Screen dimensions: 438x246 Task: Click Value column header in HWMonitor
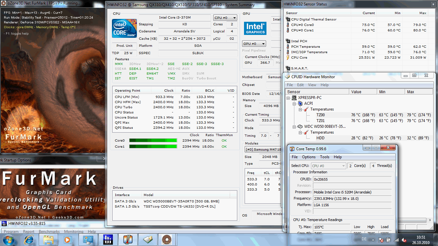364,92
